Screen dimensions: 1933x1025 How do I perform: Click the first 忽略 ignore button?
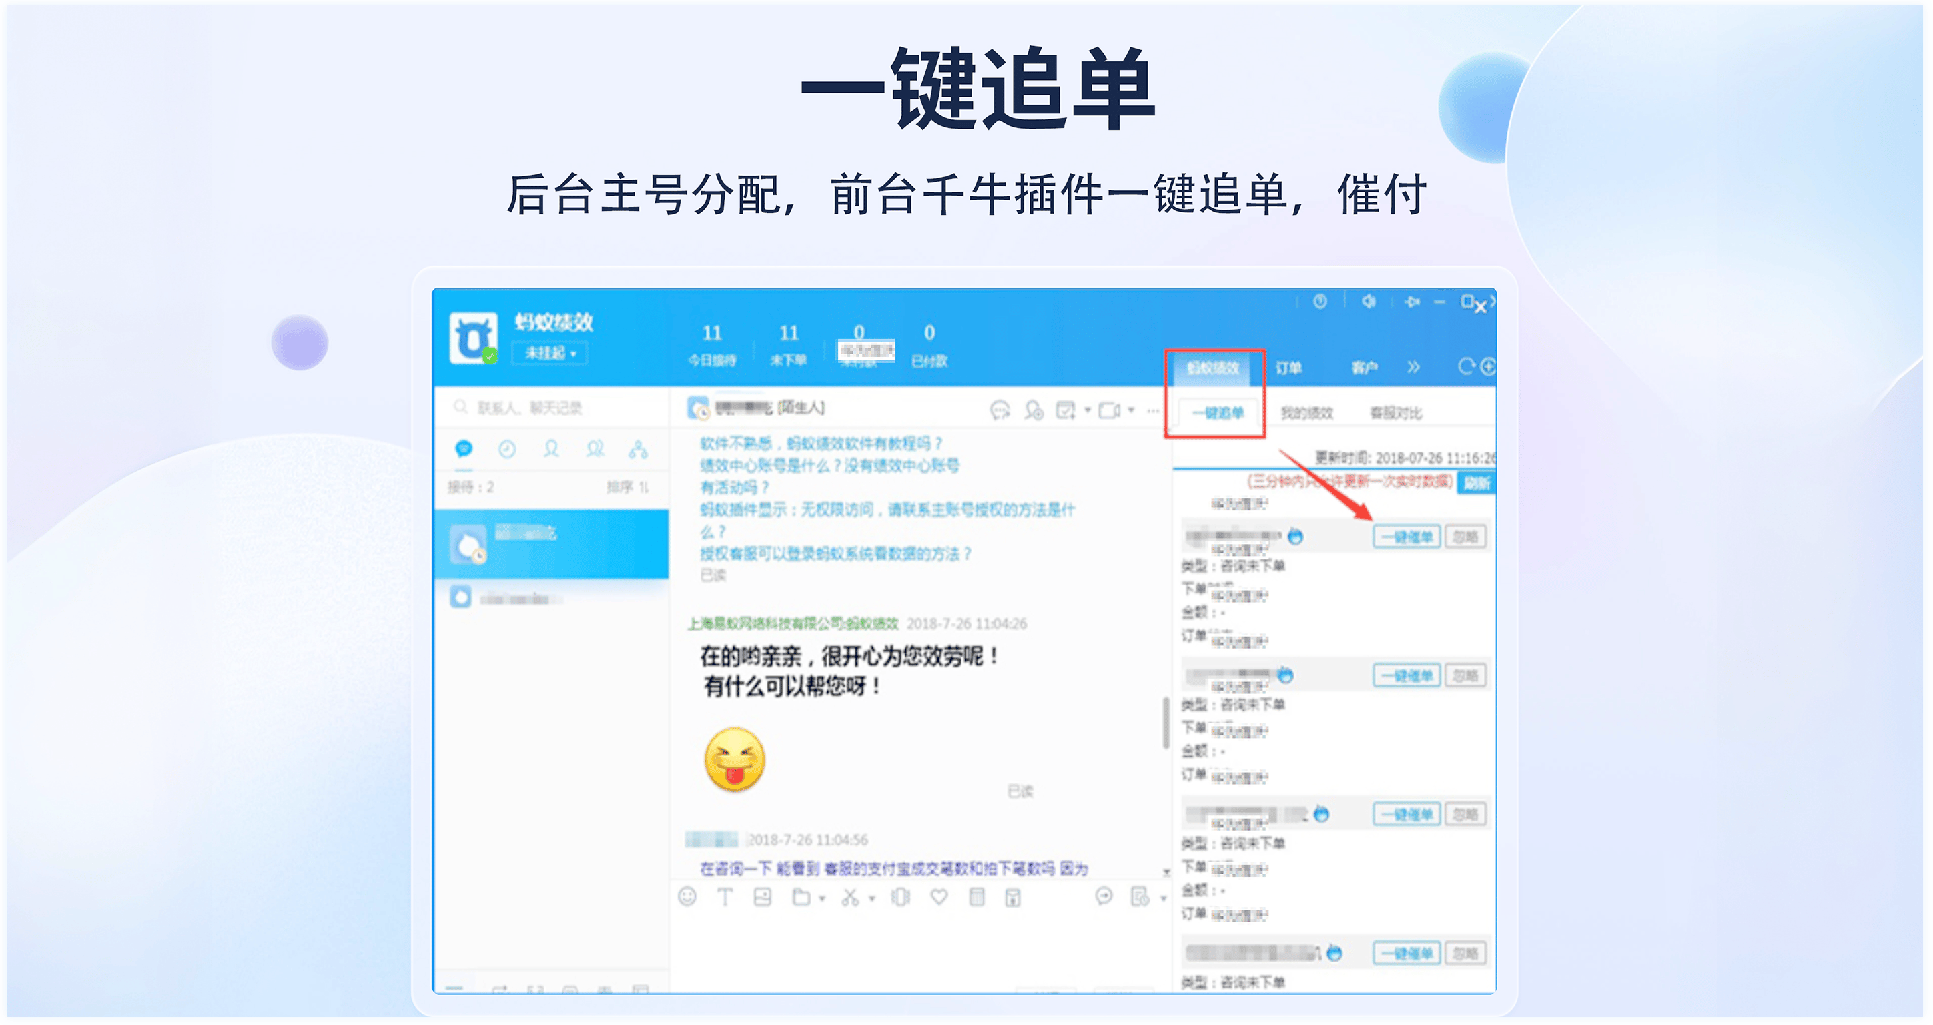(x=1465, y=537)
